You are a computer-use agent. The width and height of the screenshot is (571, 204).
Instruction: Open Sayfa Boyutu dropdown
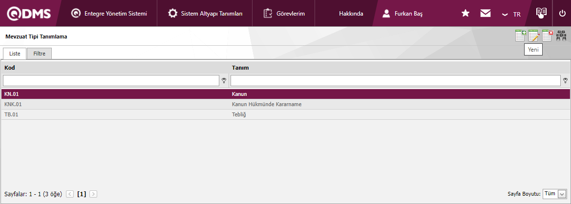click(554, 194)
